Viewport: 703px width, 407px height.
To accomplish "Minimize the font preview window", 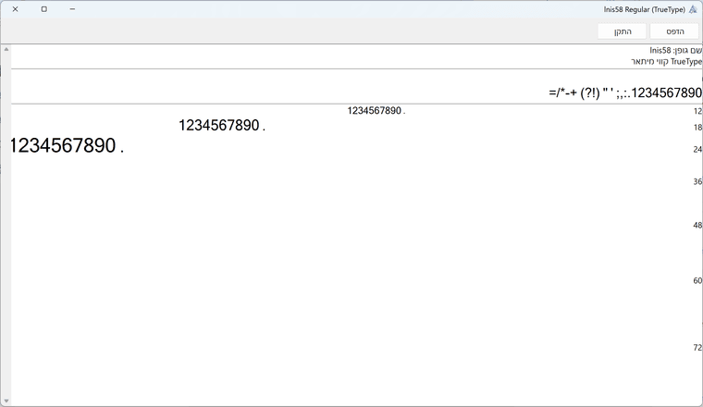I will (72, 9).
